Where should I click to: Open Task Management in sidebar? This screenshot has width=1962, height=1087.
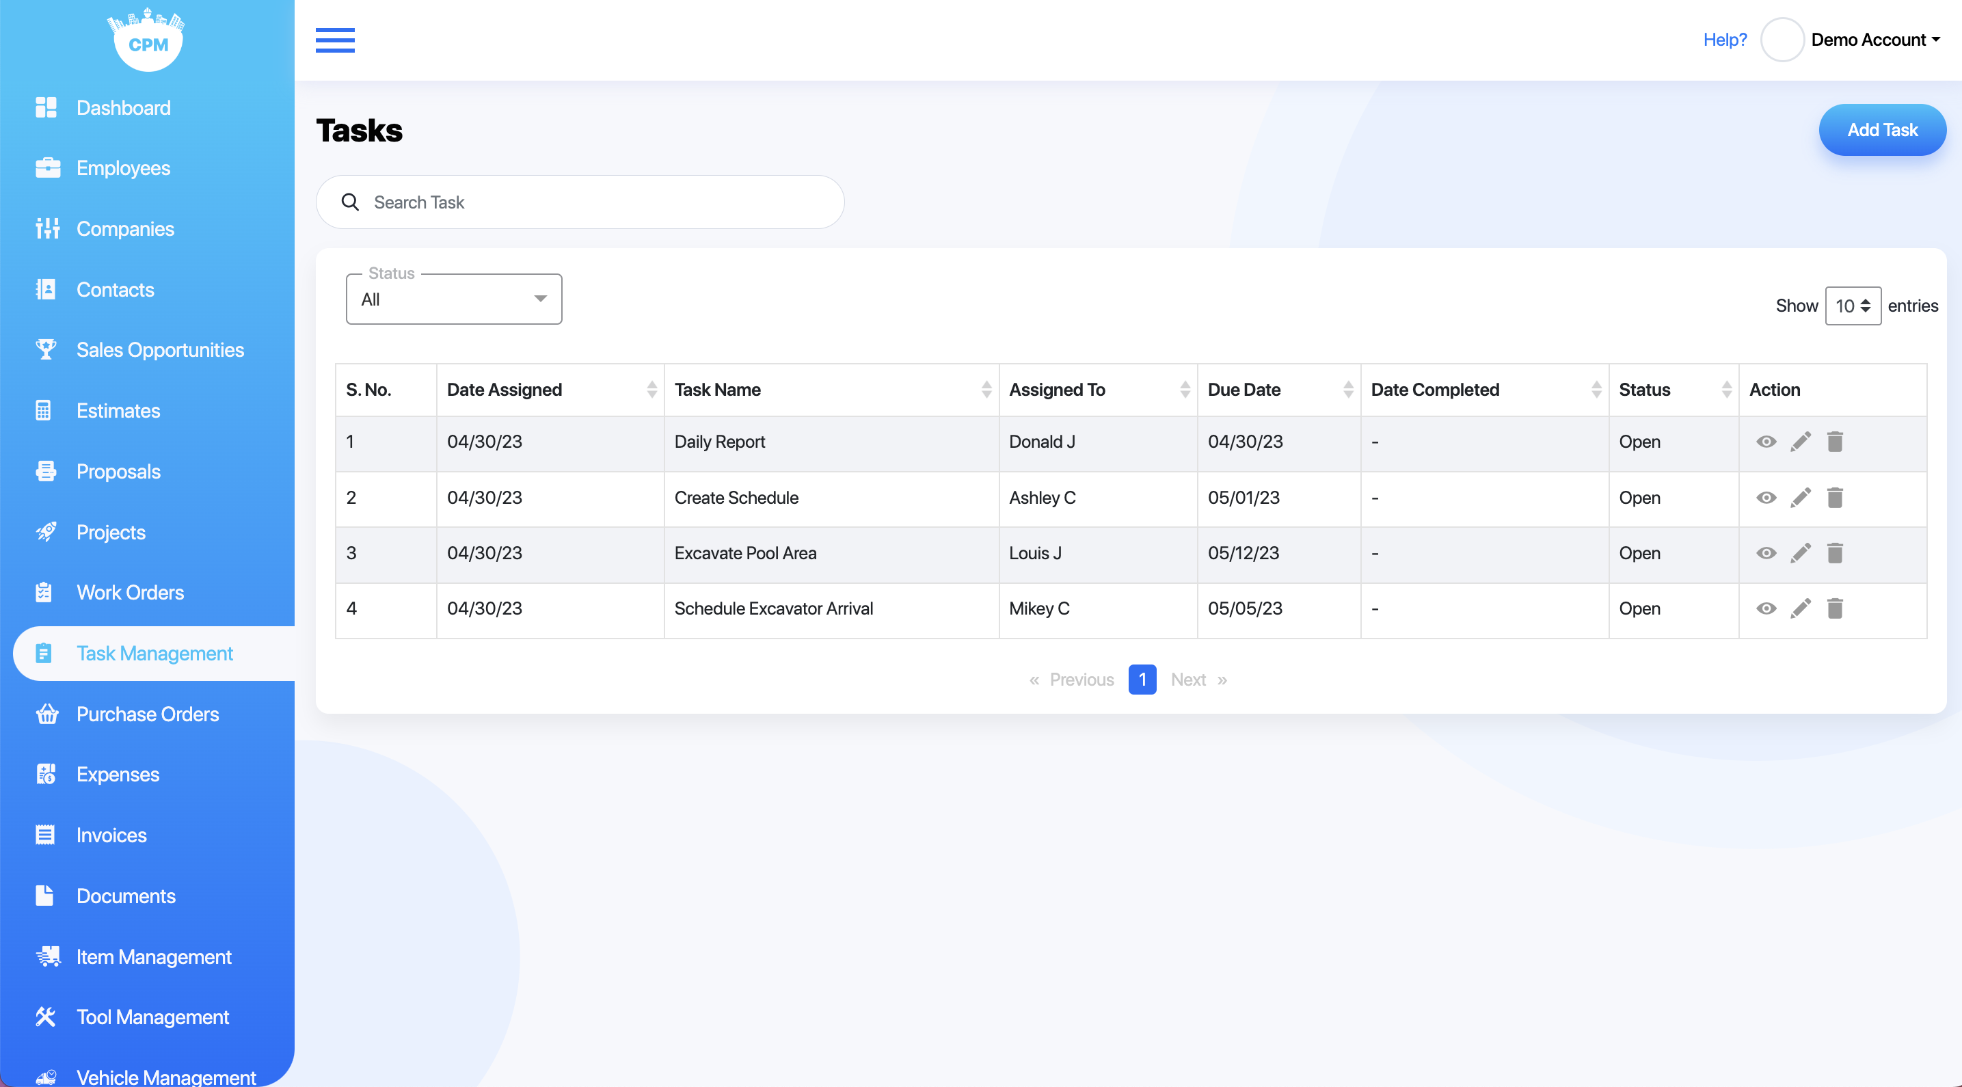coord(154,654)
